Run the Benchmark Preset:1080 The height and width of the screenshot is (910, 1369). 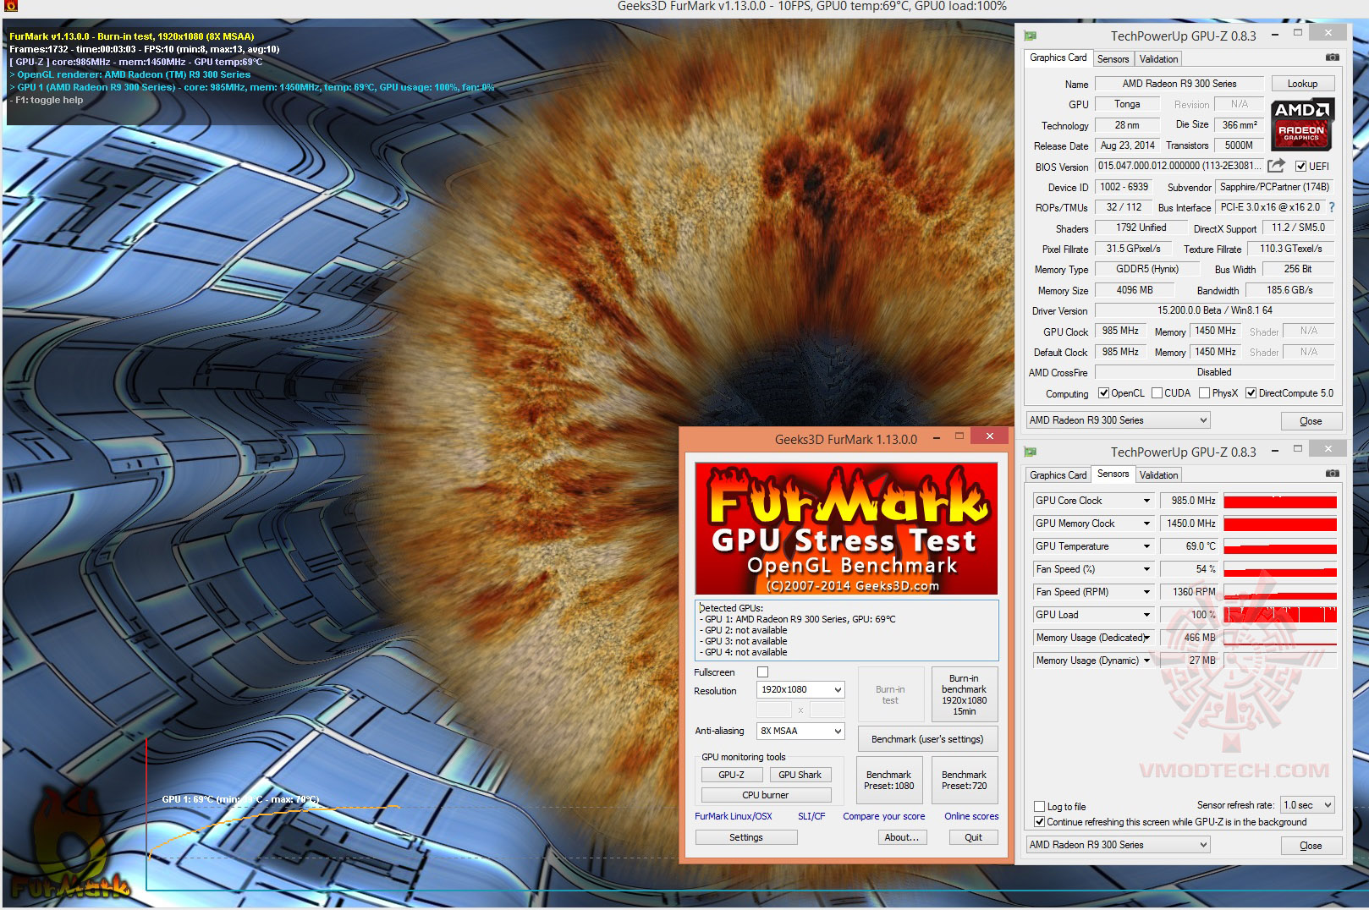tap(888, 780)
